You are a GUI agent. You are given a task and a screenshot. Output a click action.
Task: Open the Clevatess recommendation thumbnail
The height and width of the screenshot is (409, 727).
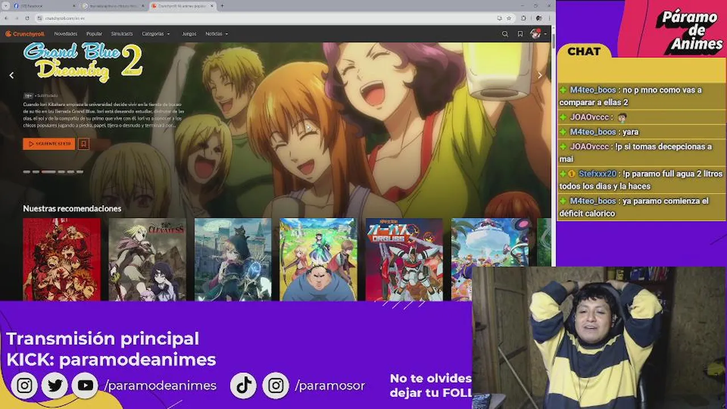(147, 260)
